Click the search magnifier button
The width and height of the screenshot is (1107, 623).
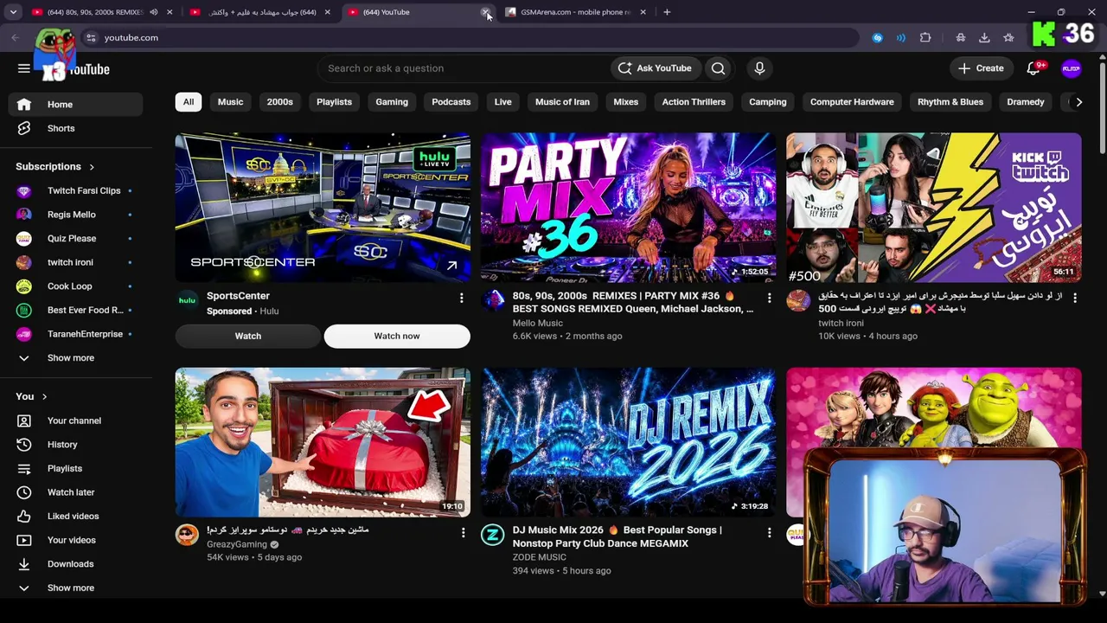click(x=718, y=68)
